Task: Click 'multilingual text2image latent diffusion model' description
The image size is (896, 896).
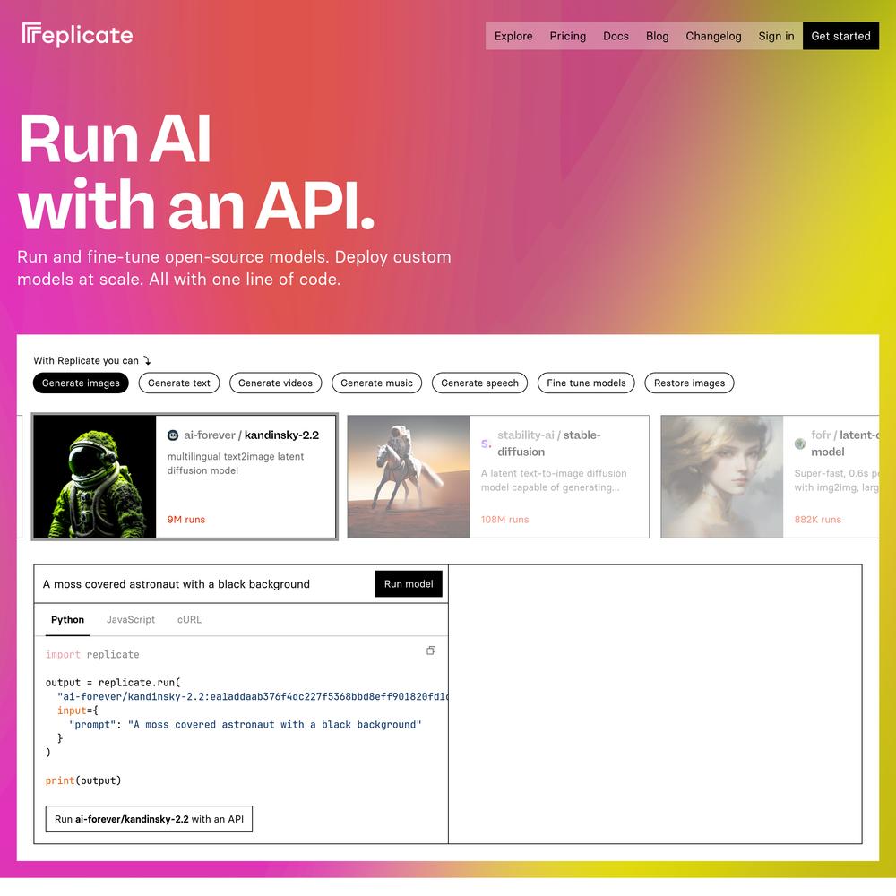Action: pos(236,463)
